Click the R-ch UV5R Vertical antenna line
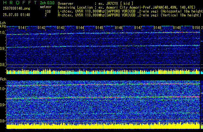 (x=129, y=15)
